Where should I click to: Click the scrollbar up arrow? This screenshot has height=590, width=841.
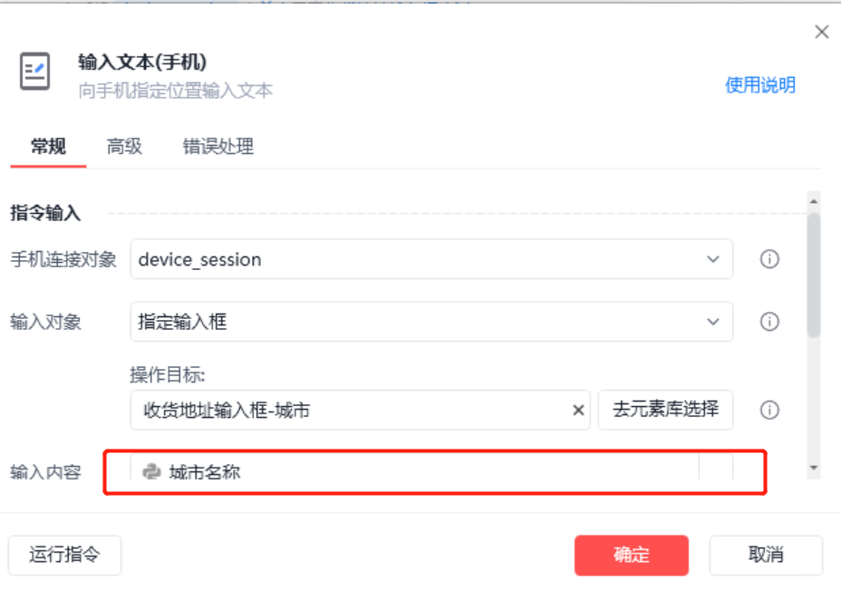(814, 202)
